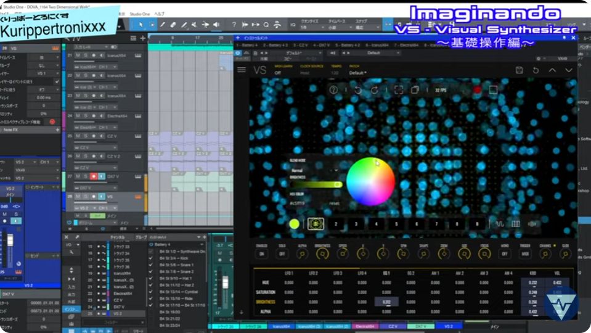Open the VS hamburger menu
591x333 pixels.
point(242,70)
